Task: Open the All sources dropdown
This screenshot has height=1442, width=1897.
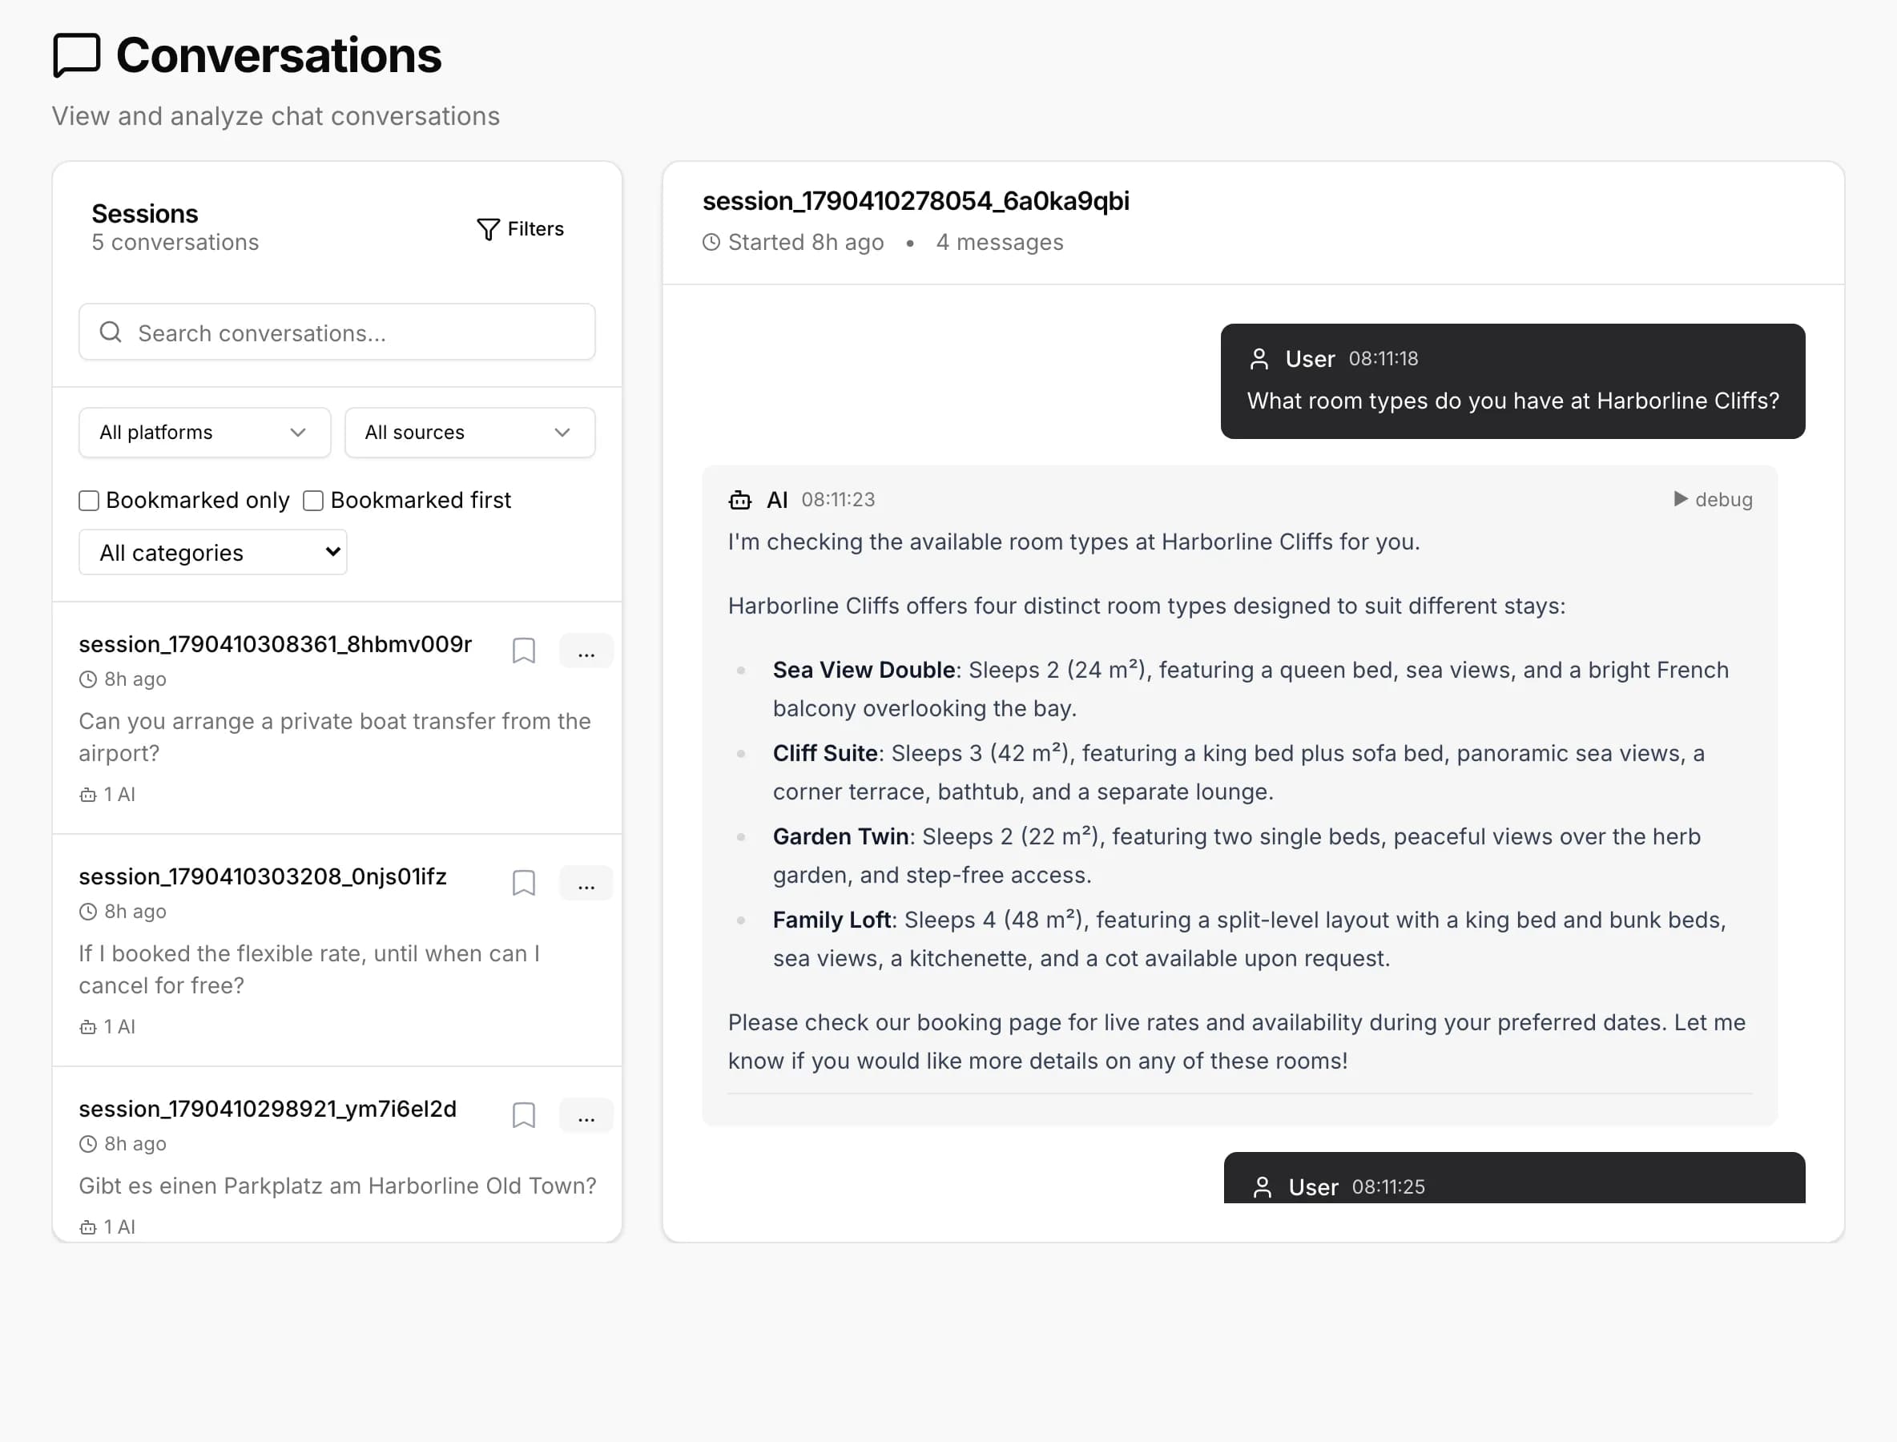Action: point(469,433)
